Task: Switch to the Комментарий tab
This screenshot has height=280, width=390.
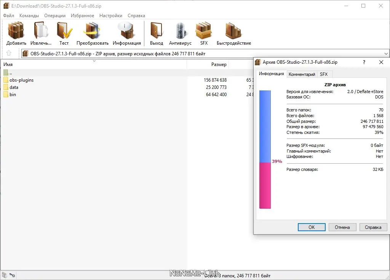Action: tap(302, 74)
